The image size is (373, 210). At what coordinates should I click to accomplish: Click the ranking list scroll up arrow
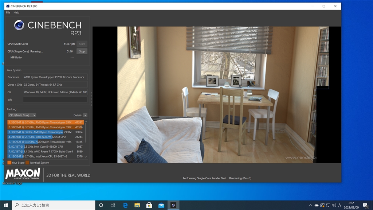pos(86,122)
